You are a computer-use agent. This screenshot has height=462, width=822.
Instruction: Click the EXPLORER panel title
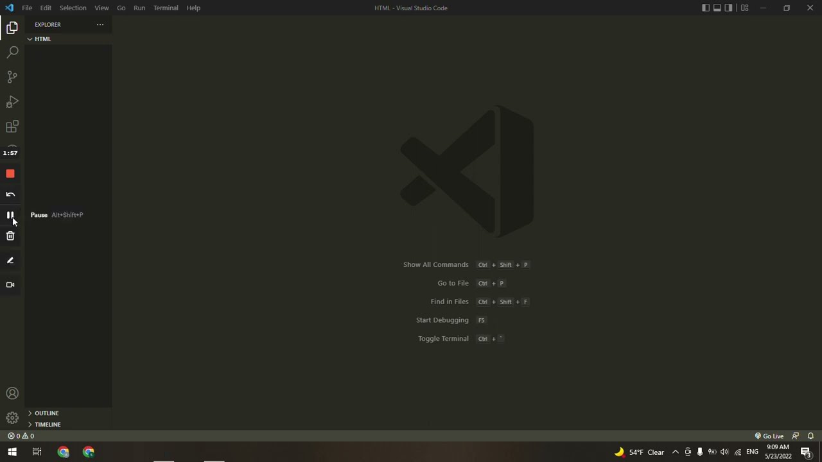point(48,24)
